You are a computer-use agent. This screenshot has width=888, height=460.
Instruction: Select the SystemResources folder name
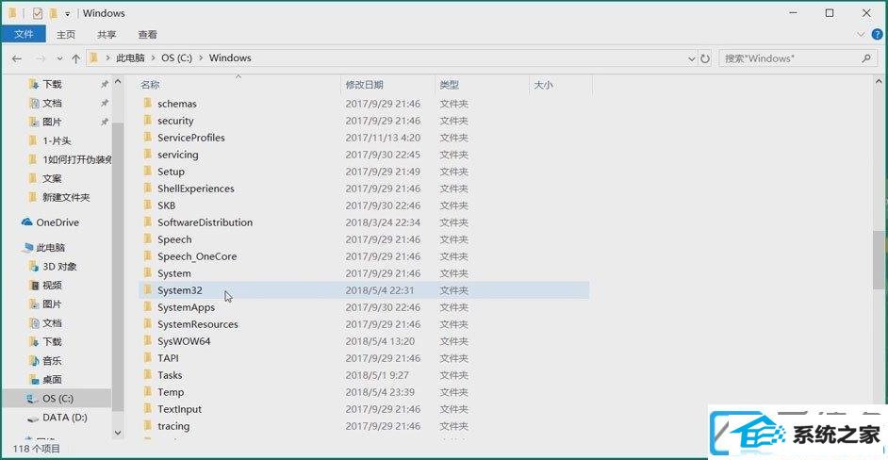pos(198,324)
